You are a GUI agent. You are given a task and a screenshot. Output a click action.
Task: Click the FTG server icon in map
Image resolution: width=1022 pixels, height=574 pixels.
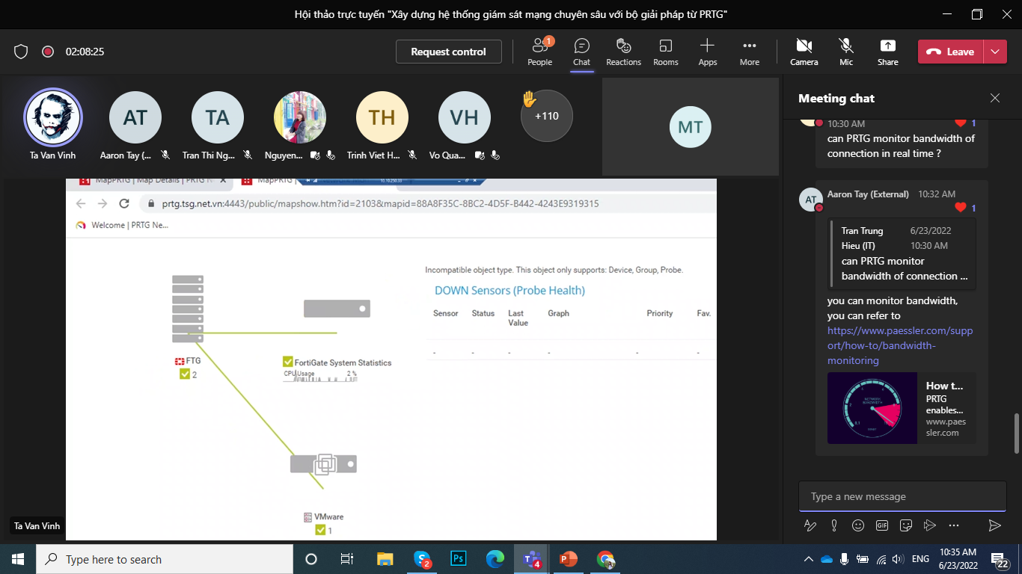[188, 309]
